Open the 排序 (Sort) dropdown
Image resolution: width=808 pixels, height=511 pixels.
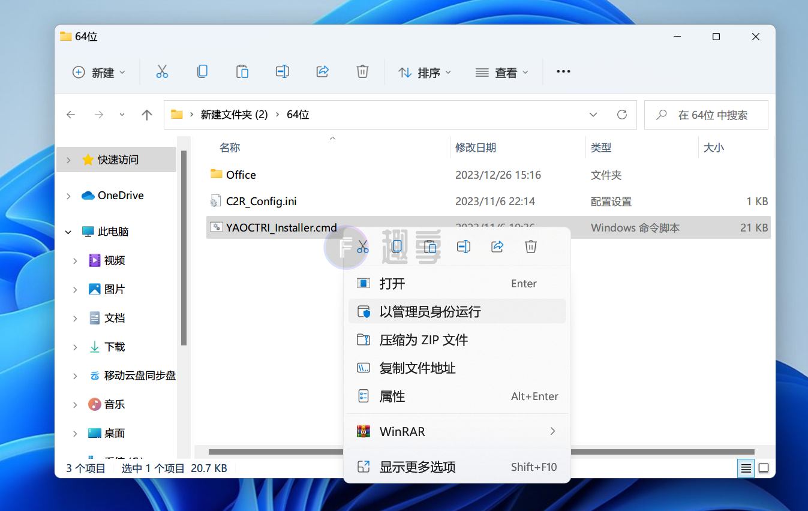tap(425, 72)
